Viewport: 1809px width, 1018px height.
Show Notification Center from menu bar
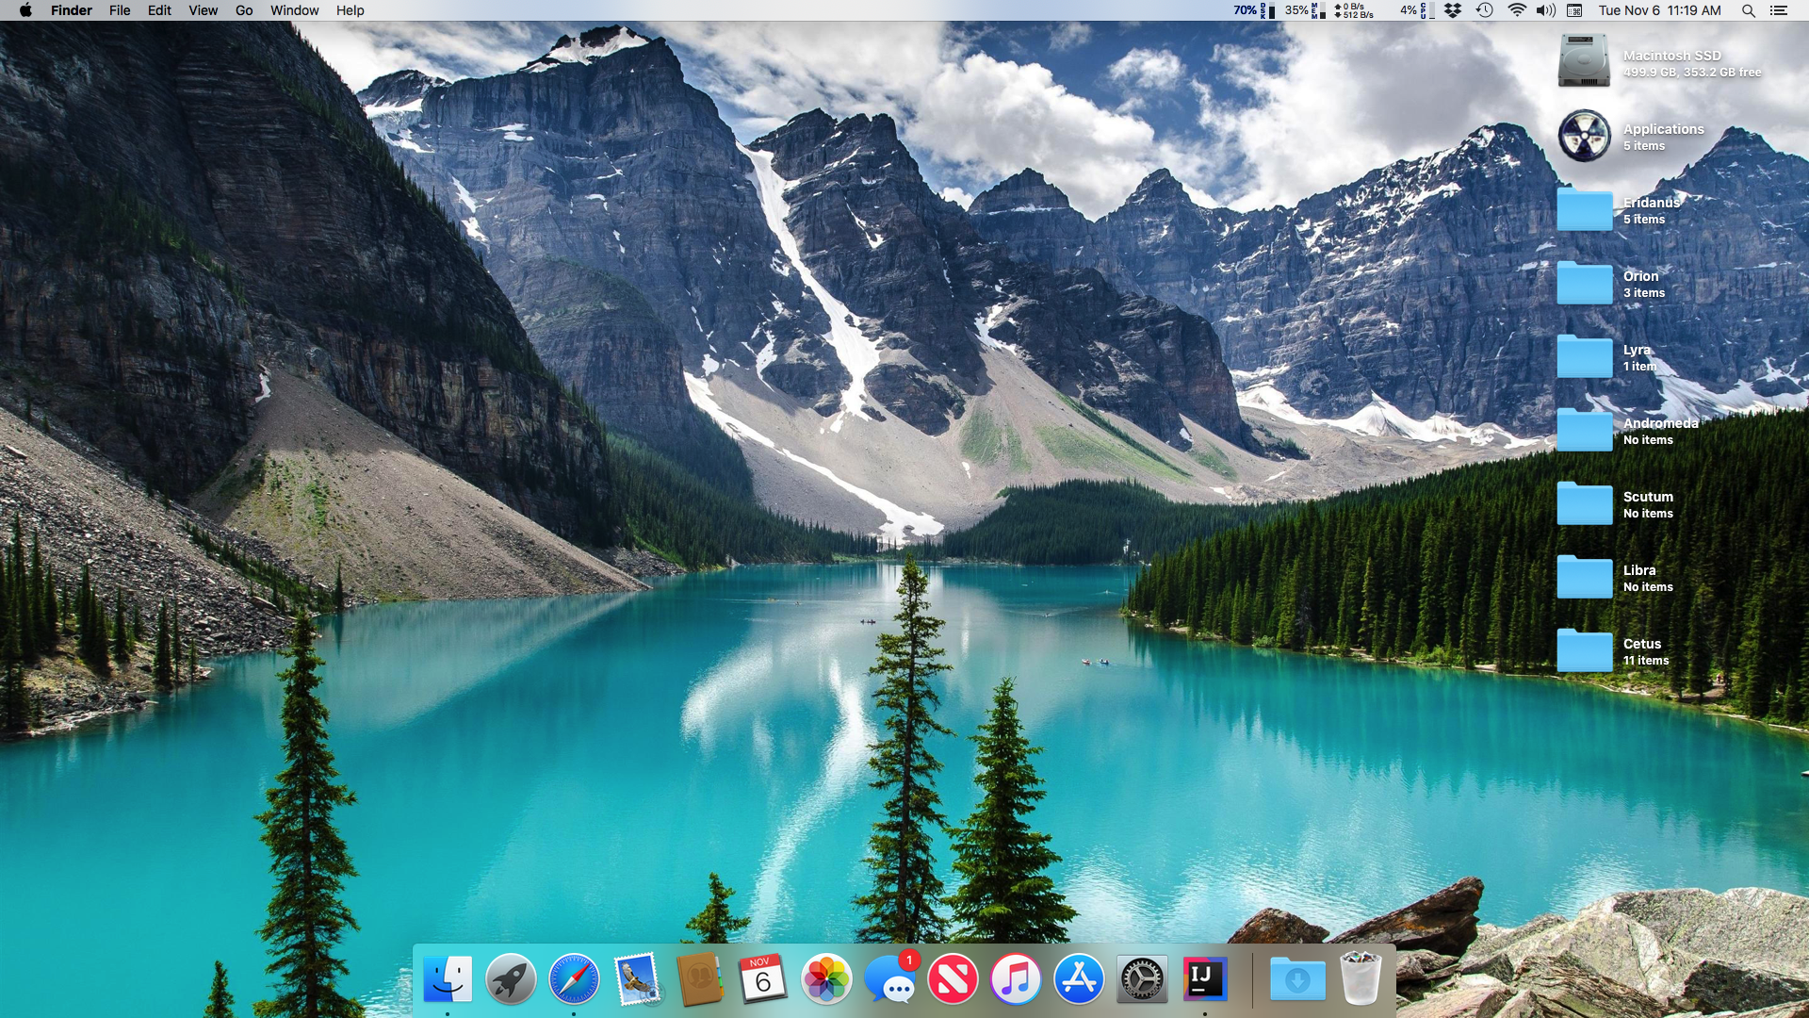click(1779, 10)
